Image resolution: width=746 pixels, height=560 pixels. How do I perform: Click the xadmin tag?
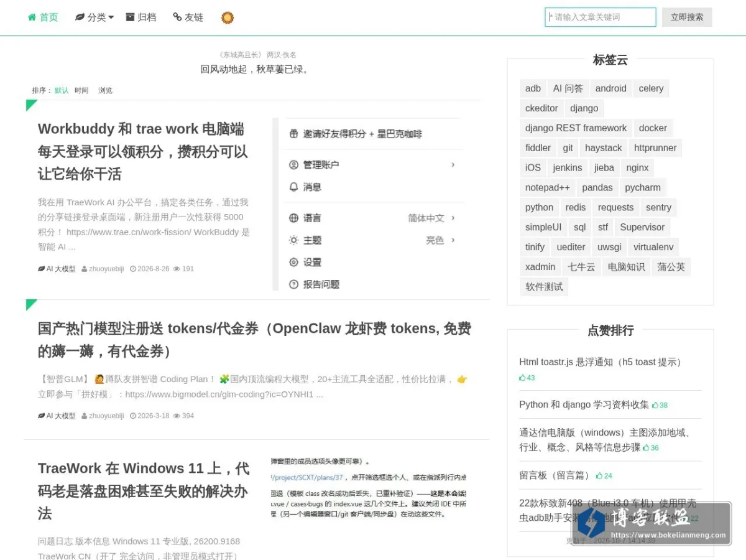point(540,268)
